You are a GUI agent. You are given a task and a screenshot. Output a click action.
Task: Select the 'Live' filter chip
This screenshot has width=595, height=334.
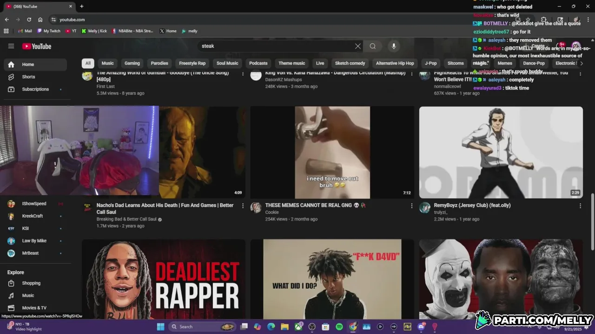tap(320, 63)
